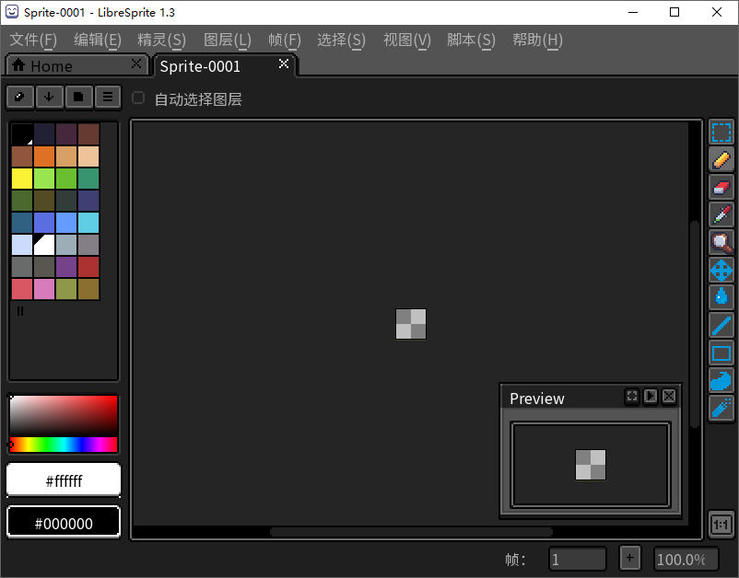This screenshot has width=739, height=578.
Task: Add a new frame with plus button
Action: point(629,559)
